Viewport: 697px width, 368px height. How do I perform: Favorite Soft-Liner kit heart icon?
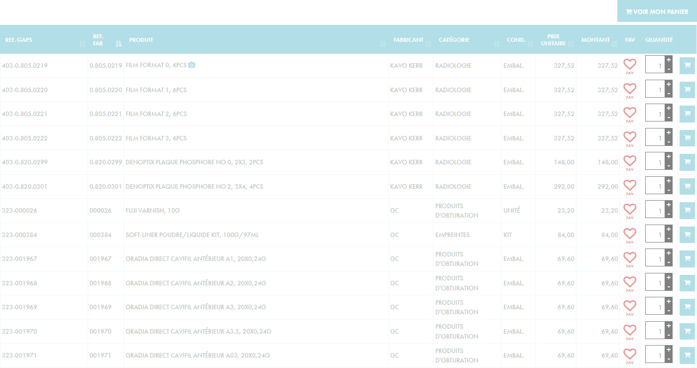tap(630, 234)
